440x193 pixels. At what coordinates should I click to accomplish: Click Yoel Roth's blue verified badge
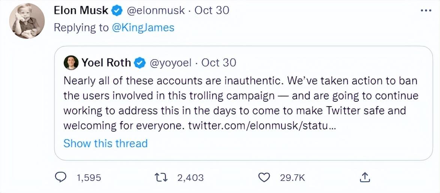click(x=140, y=63)
